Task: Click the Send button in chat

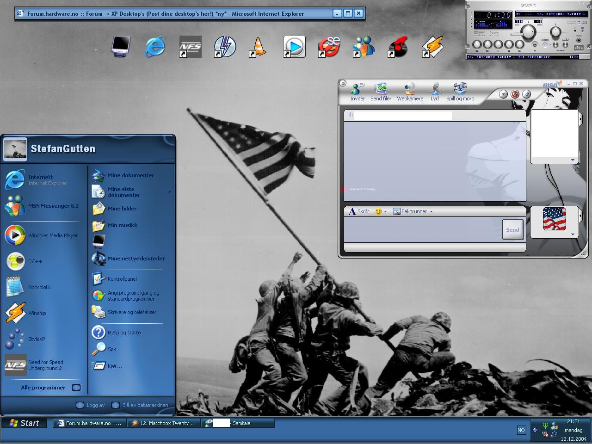Action: coord(512,229)
